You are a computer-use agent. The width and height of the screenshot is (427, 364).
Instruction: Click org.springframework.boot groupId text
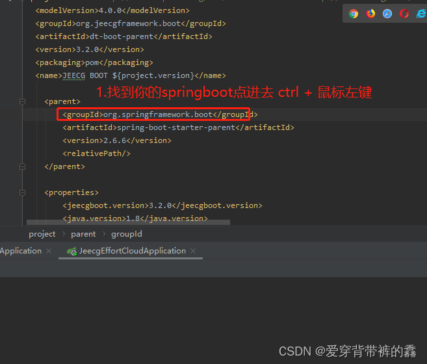[158, 114]
